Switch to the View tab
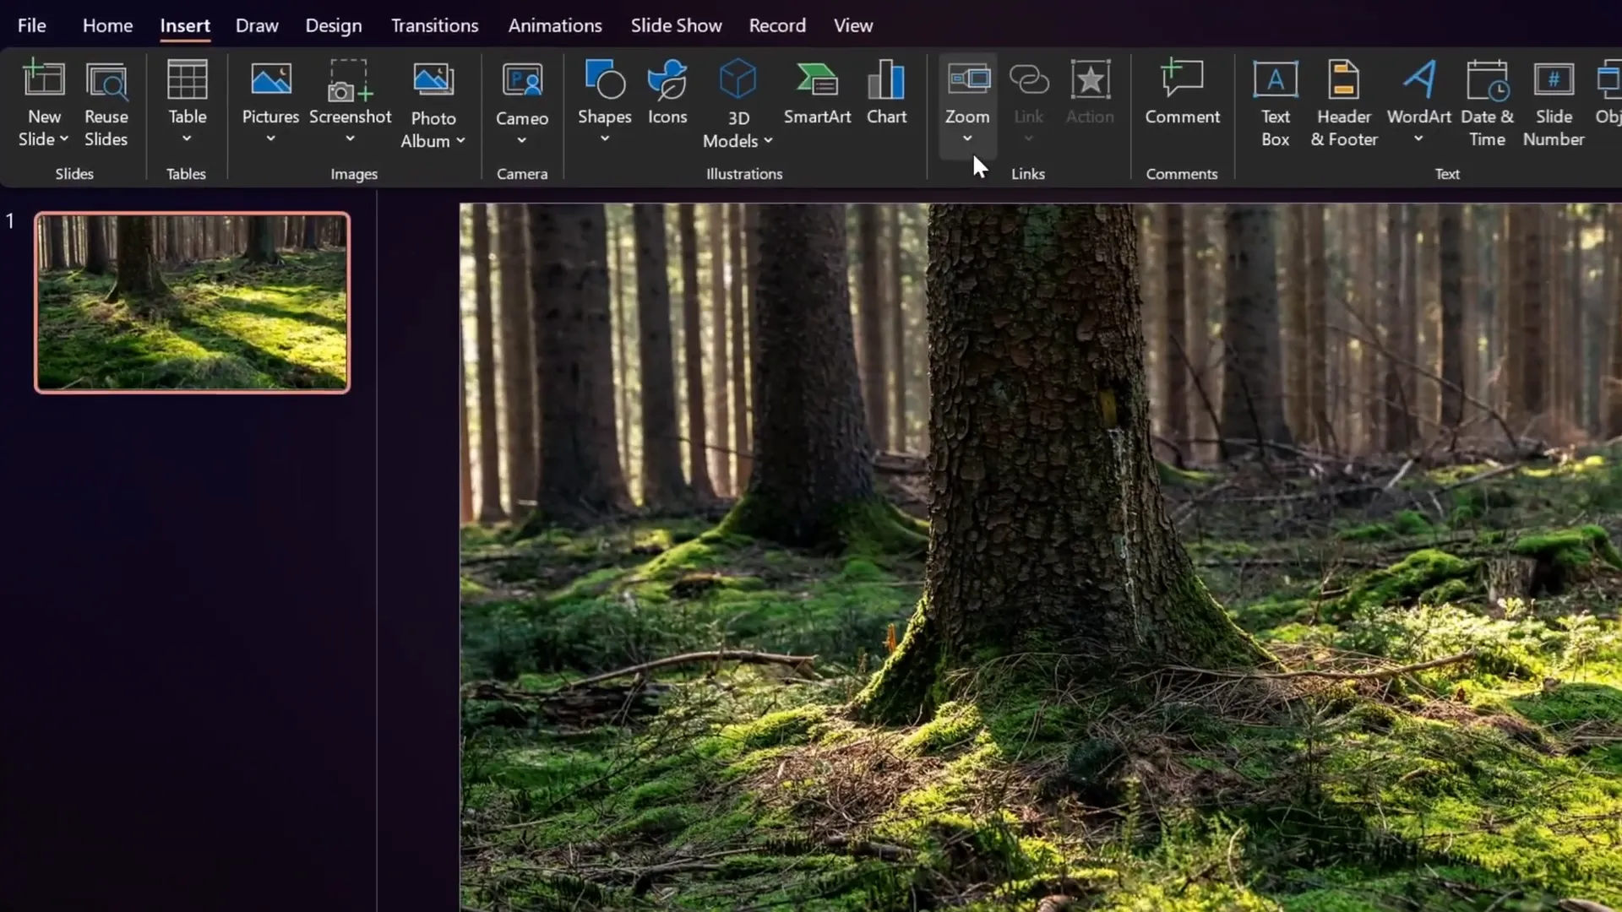The height and width of the screenshot is (912, 1622). click(x=853, y=25)
